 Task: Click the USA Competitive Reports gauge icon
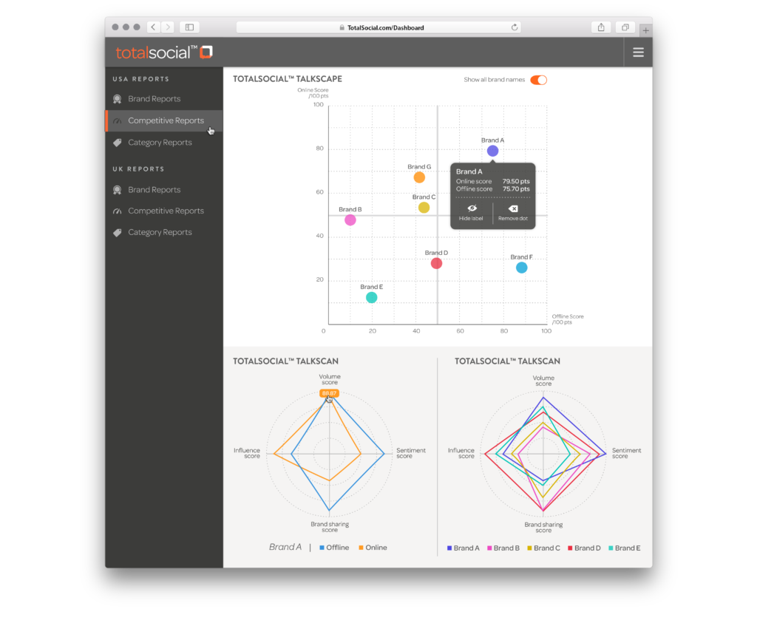coord(118,121)
